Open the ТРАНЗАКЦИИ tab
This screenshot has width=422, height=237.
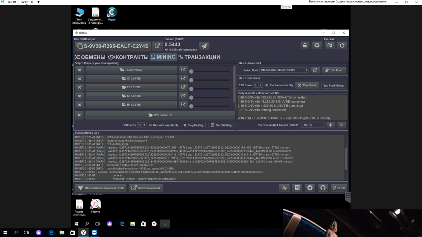(199, 57)
